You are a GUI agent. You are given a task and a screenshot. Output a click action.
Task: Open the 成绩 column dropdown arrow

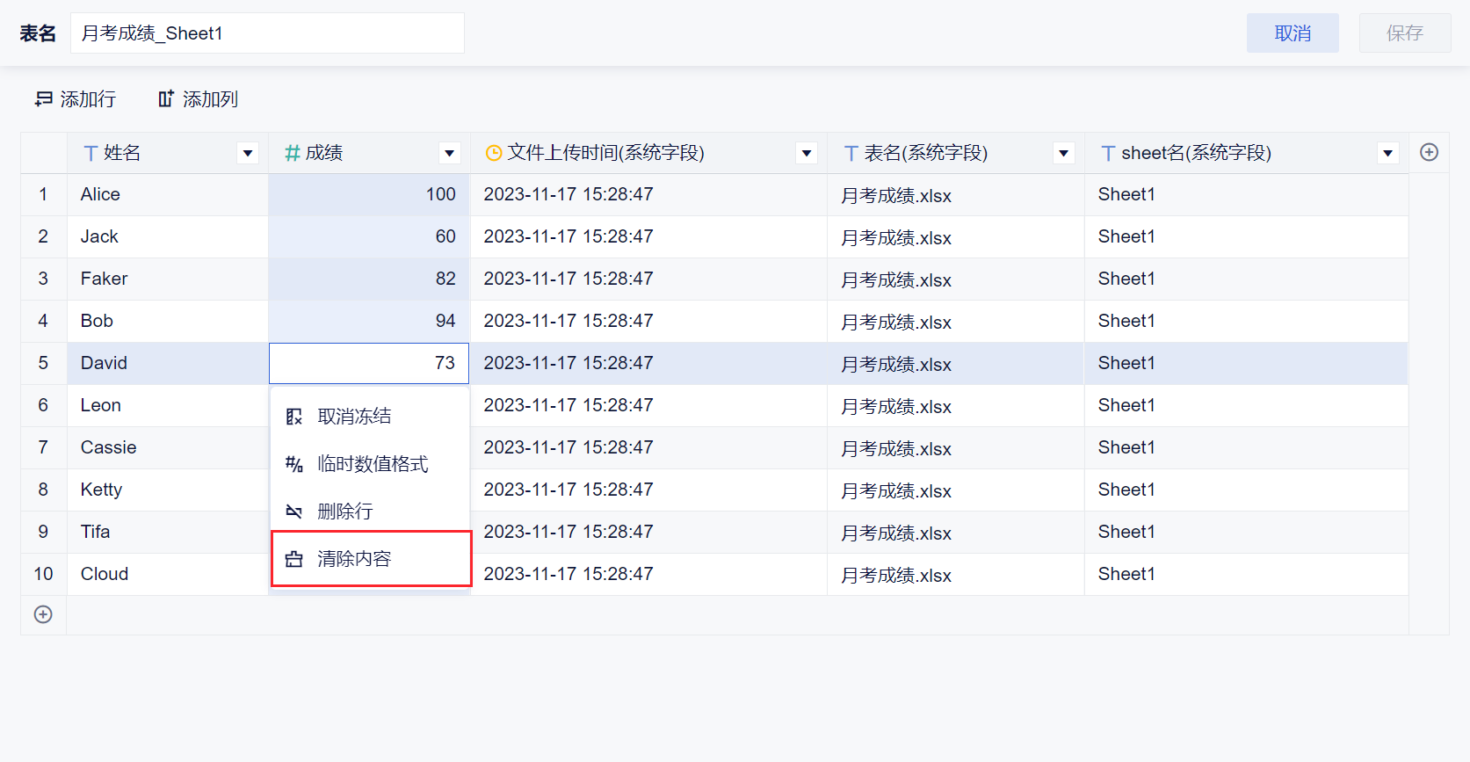449,153
